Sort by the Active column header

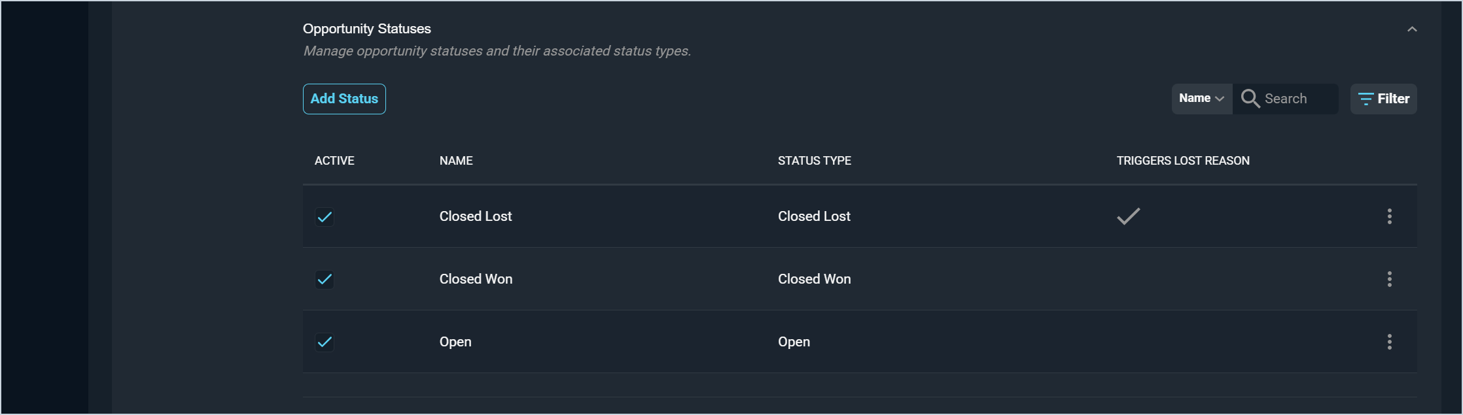334,161
